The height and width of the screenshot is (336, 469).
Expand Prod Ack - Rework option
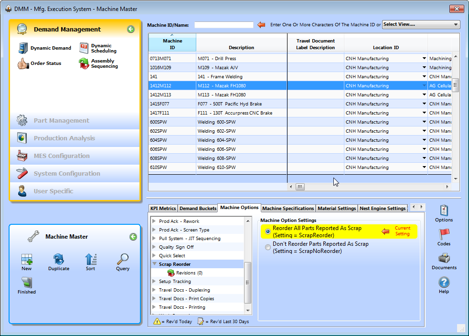click(154, 221)
